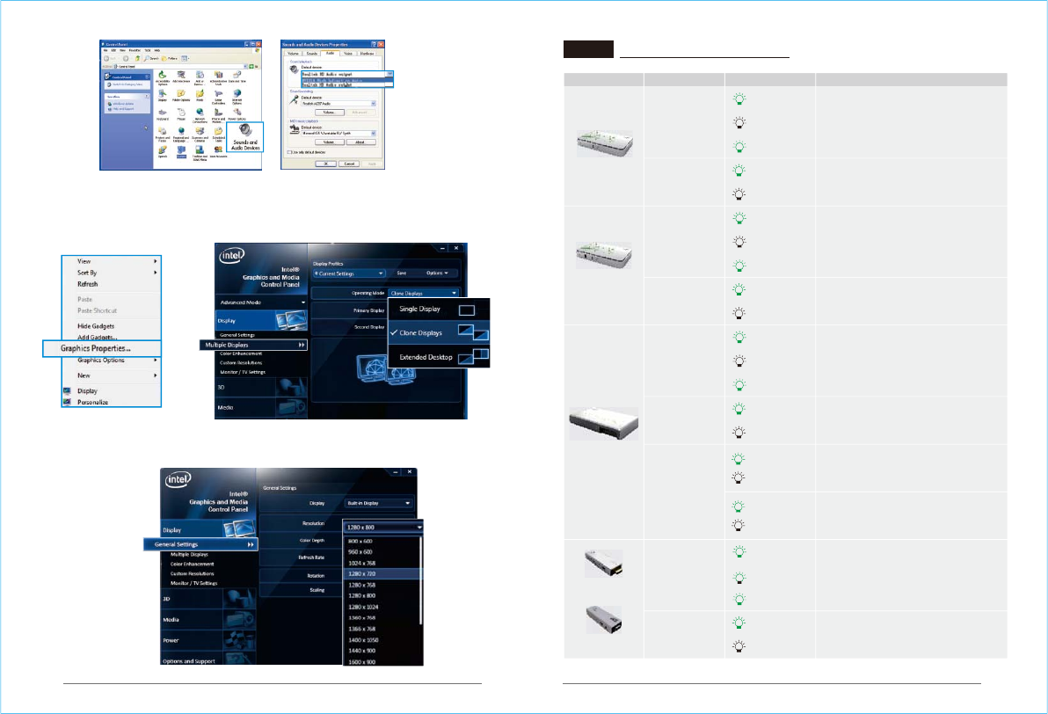Open the 1280 x 800 Resolution dropdown

(x=383, y=528)
